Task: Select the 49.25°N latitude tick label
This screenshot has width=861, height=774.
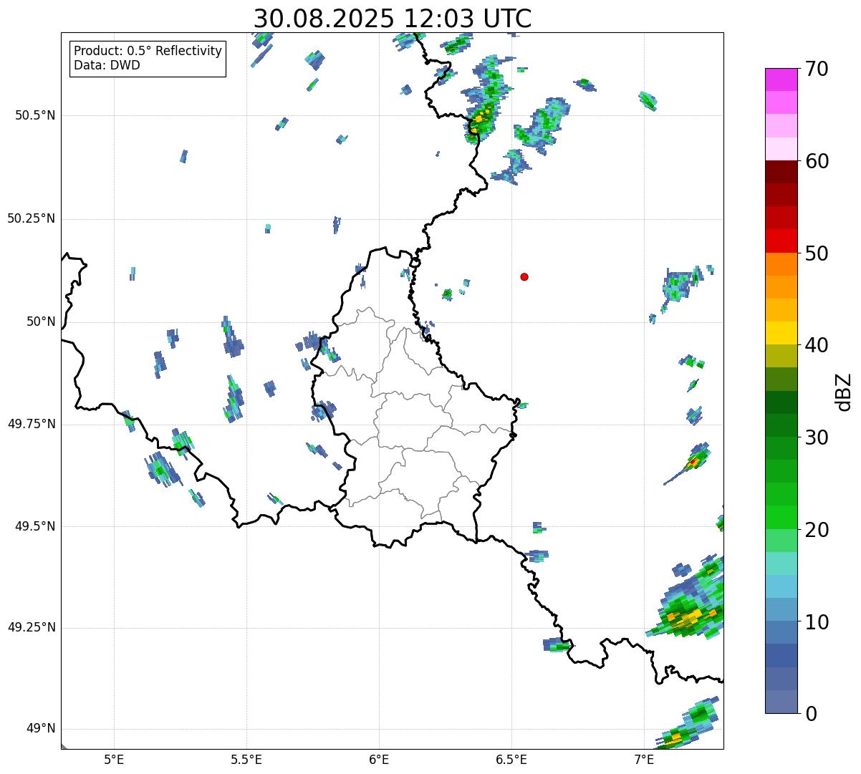Action: [32, 628]
